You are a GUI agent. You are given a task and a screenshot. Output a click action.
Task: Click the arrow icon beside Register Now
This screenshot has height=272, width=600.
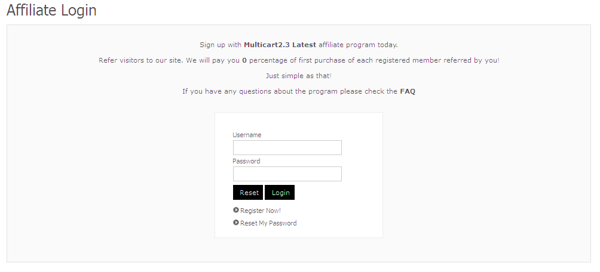pyautogui.click(x=236, y=210)
